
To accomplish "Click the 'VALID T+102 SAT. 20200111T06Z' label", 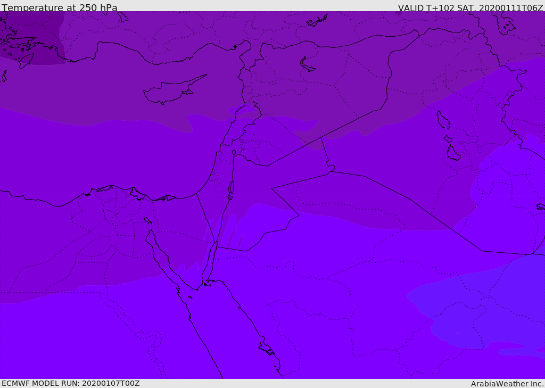I will pos(470,7).
